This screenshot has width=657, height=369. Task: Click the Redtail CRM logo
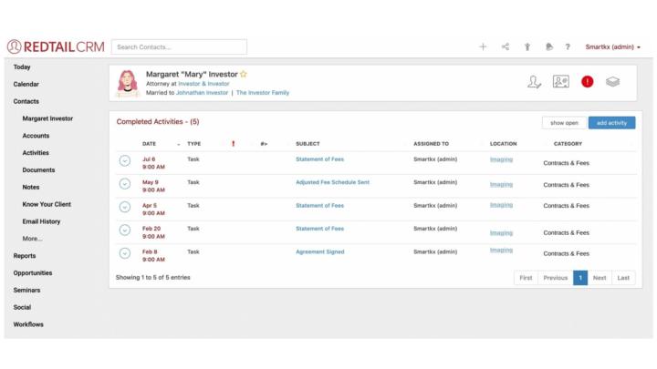tap(56, 46)
